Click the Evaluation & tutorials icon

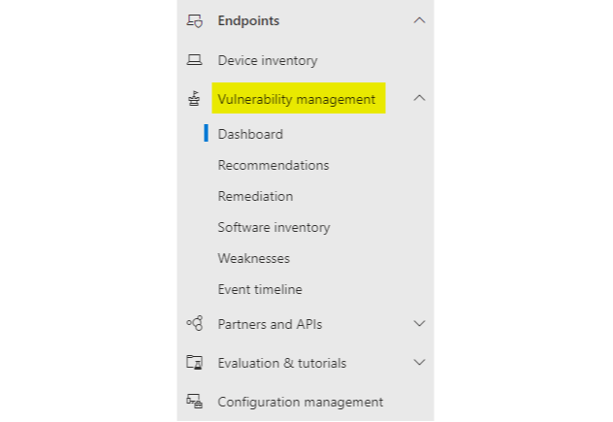pos(194,362)
